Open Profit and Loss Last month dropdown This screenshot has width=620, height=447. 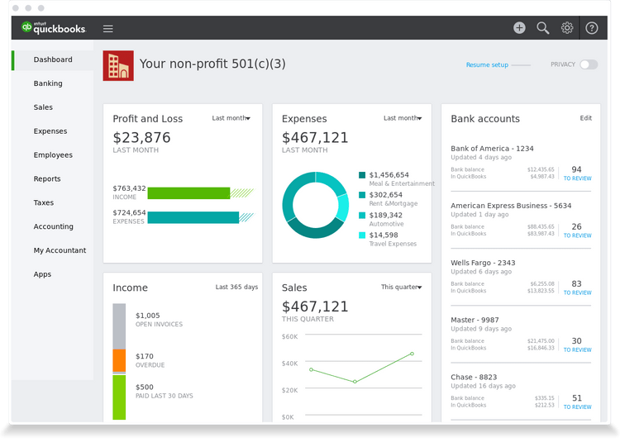231,118
